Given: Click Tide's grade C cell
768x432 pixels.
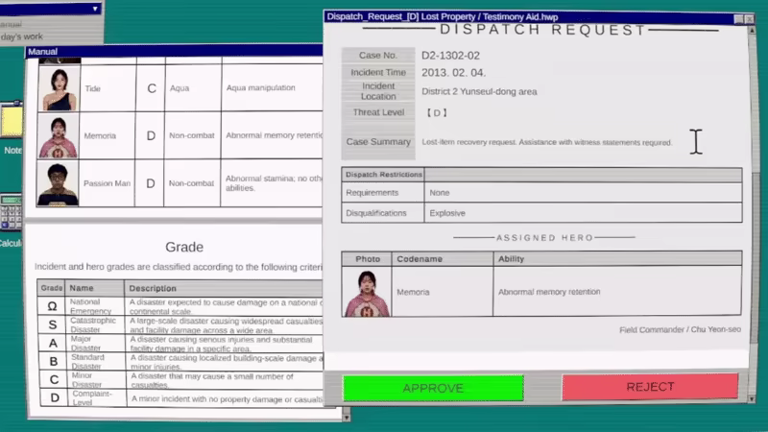Looking at the screenshot, I should [152, 88].
